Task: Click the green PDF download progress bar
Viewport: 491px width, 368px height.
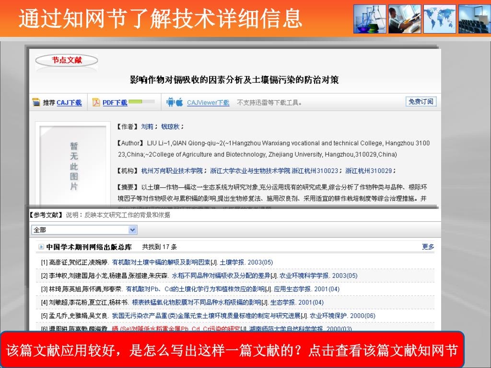Action: point(141,102)
